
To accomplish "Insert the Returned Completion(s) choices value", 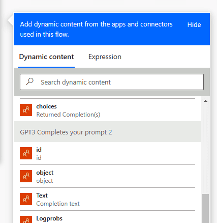I will pyautogui.click(x=107, y=110).
